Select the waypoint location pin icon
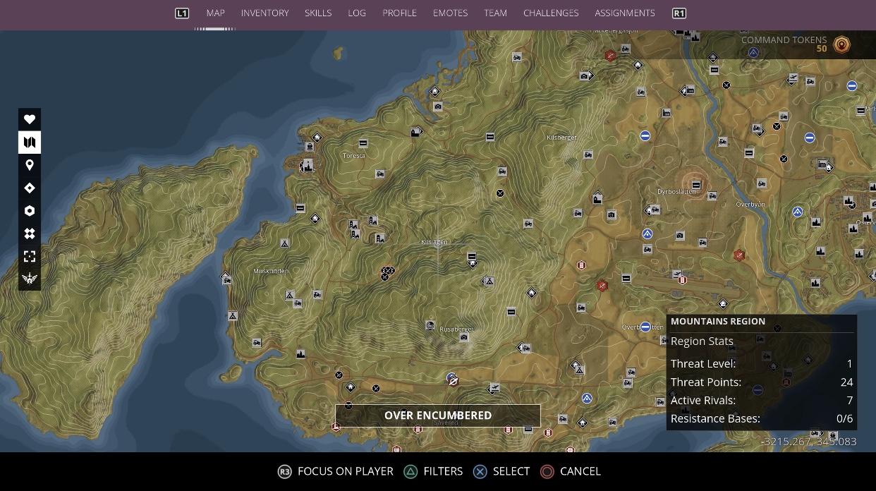 tap(30, 164)
